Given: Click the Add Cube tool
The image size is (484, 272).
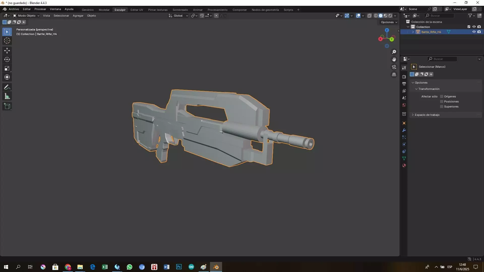Looking at the screenshot, I should coord(7,106).
